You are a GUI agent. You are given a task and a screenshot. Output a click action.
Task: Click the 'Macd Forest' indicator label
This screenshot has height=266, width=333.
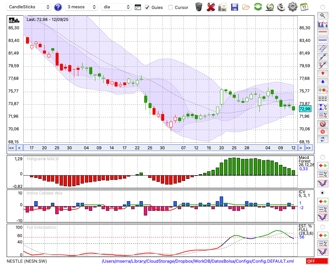click(x=305, y=159)
